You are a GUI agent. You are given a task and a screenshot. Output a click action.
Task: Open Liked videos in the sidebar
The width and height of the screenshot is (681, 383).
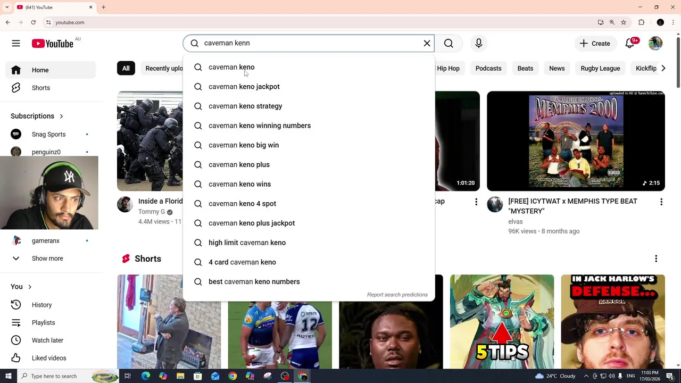pyautogui.click(x=51, y=358)
